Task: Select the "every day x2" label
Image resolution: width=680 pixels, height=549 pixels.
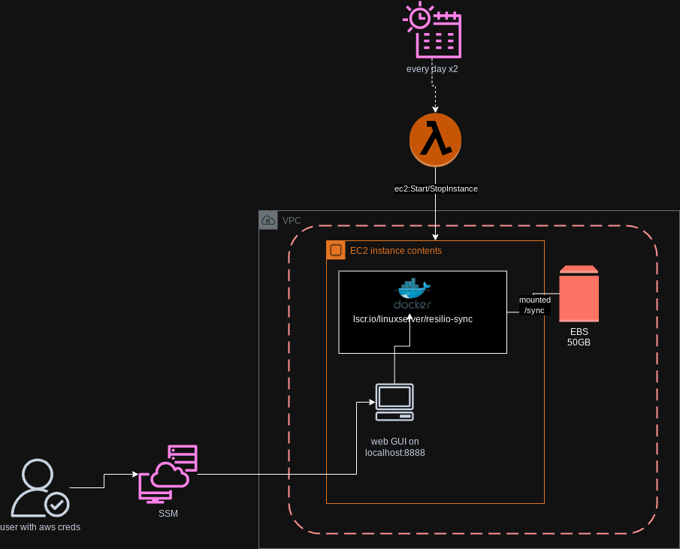Action: [x=432, y=69]
